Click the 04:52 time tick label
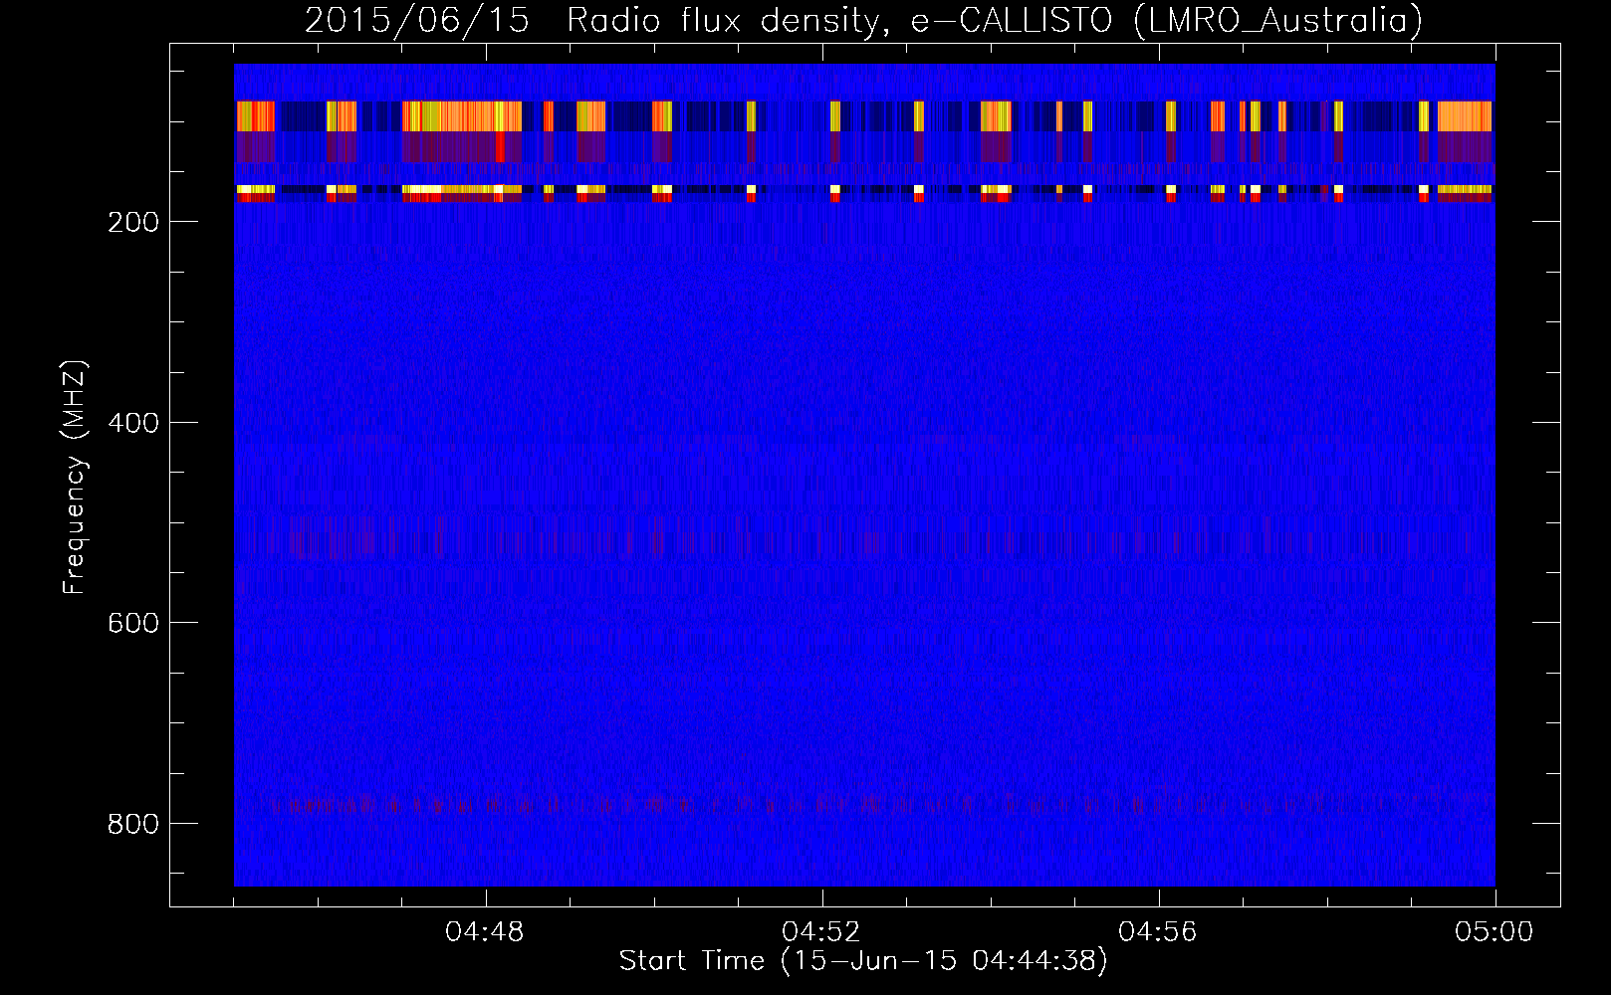Screen dimensions: 1611x995 (x=822, y=932)
